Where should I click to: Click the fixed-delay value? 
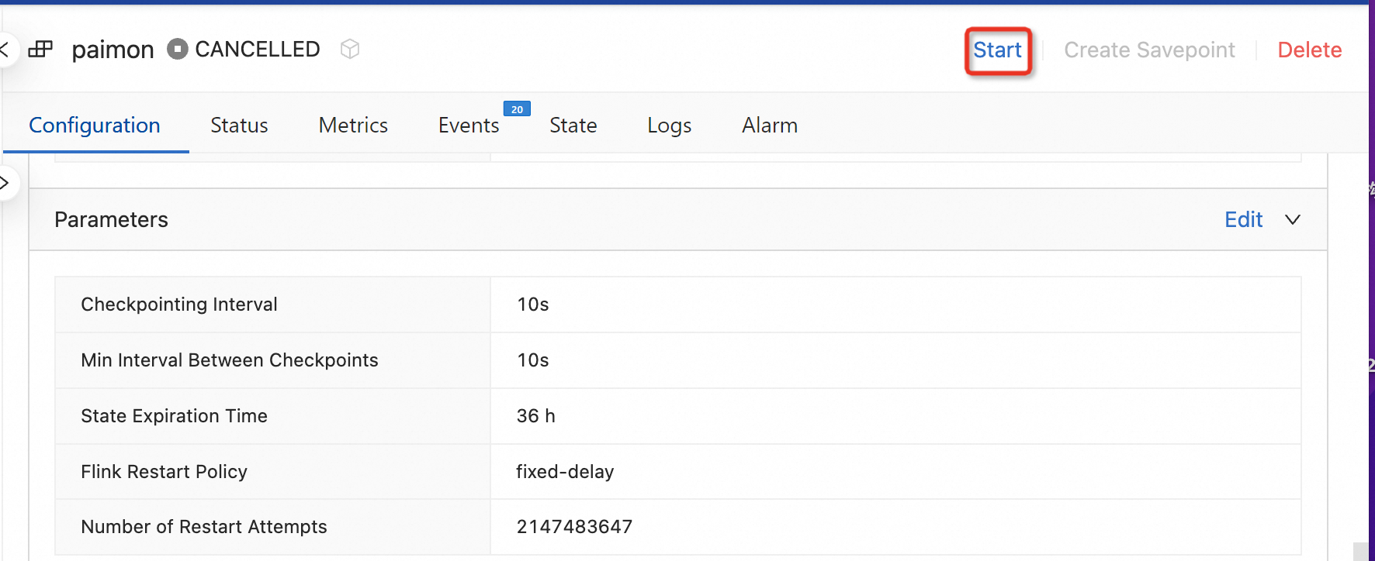pos(565,472)
